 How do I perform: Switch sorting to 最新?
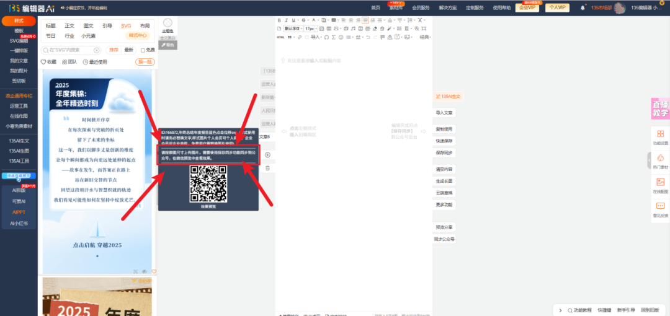[129, 50]
